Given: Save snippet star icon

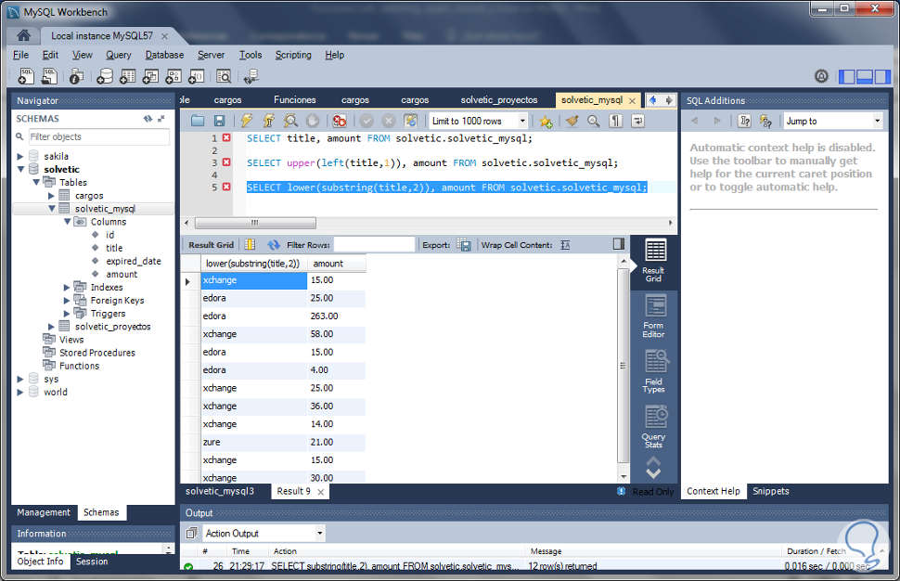Looking at the screenshot, I should point(546,122).
